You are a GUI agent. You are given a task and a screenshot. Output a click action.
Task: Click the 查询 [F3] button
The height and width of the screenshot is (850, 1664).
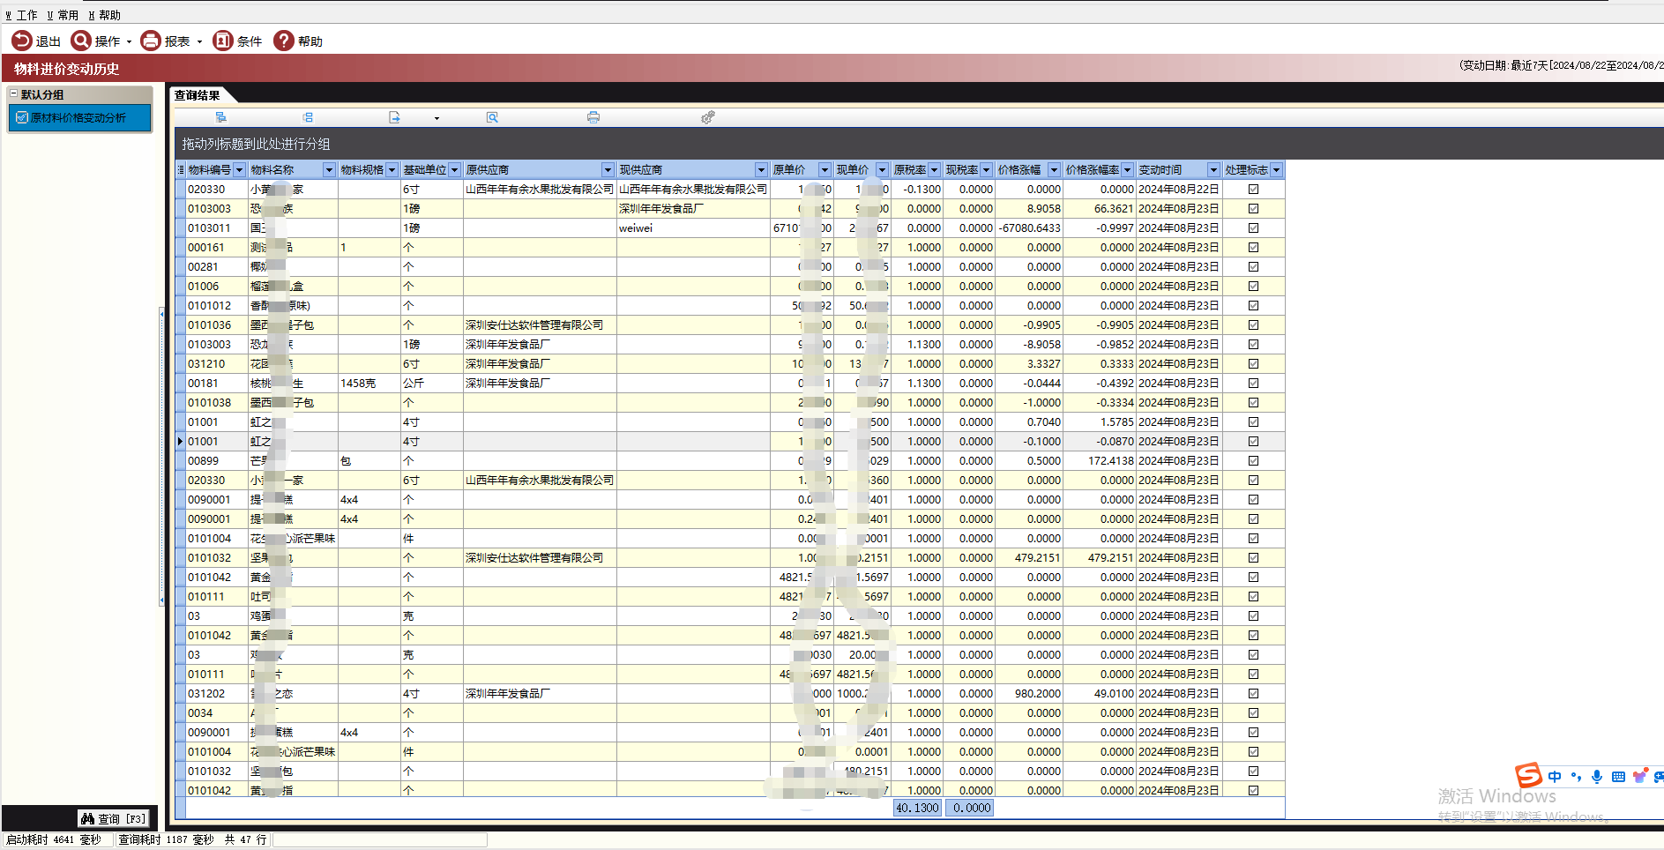[x=114, y=818]
